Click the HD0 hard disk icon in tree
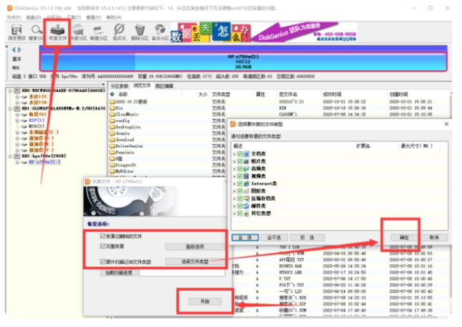 pos(17,90)
